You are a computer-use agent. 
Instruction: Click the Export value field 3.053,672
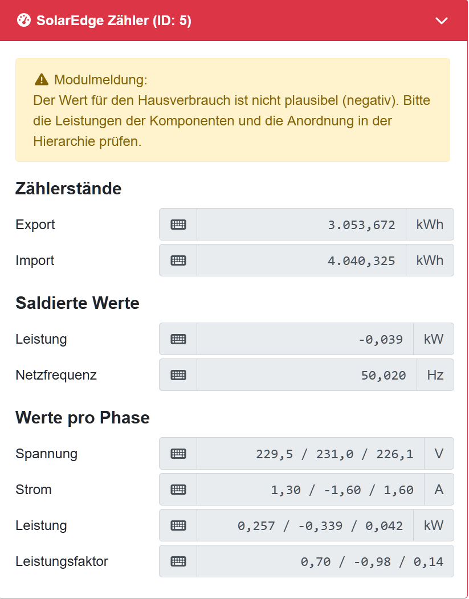pos(301,225)
